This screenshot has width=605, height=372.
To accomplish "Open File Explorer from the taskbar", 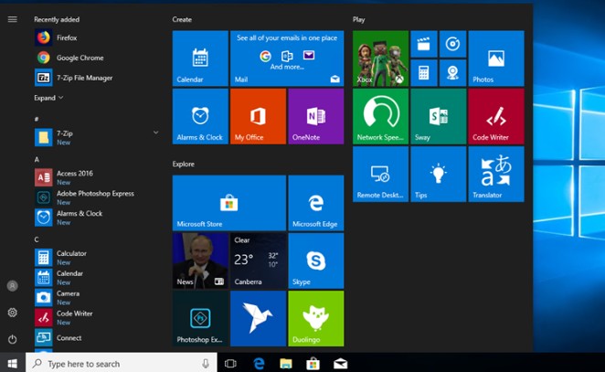I will pyautogui.click(x=286, y=364).
